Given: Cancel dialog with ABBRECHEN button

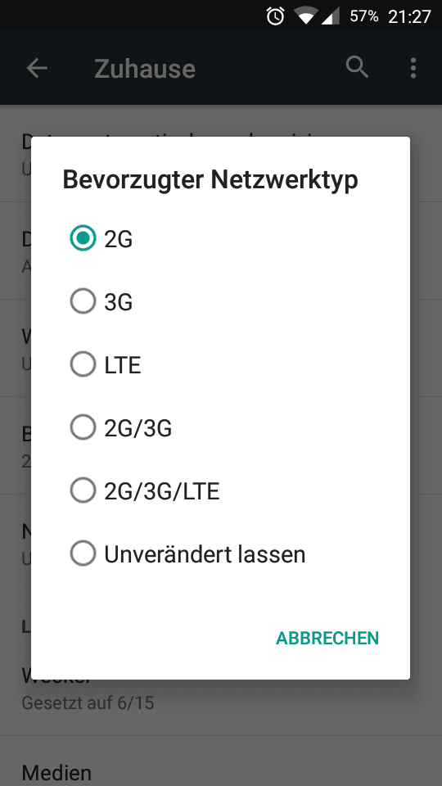Looking at the screenshot, I should coord(327,638).
